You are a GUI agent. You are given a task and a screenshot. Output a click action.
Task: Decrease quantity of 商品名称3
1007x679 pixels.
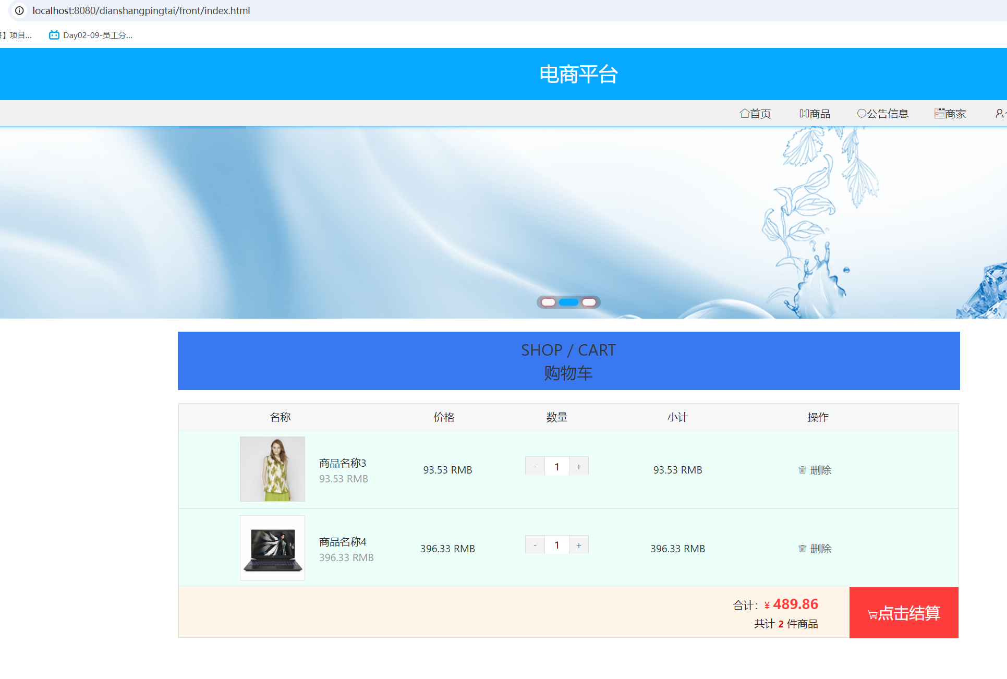click(535, 467)
